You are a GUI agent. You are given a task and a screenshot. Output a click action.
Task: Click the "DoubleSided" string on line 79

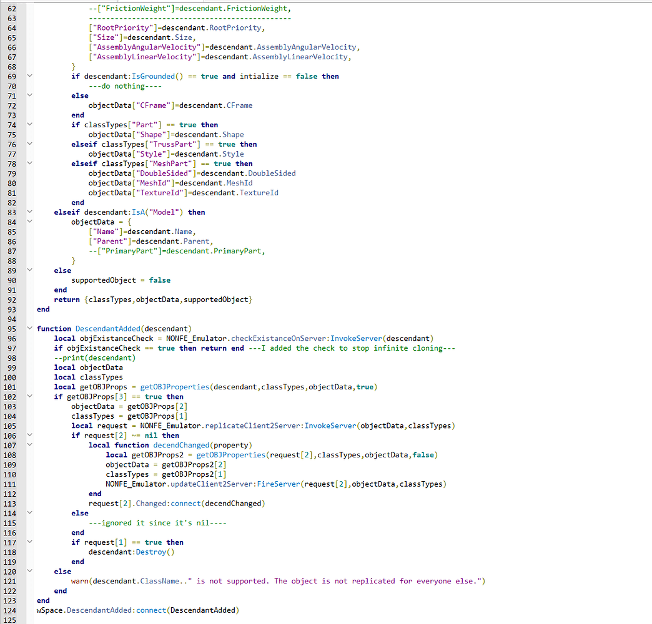[x=164, y=173]
